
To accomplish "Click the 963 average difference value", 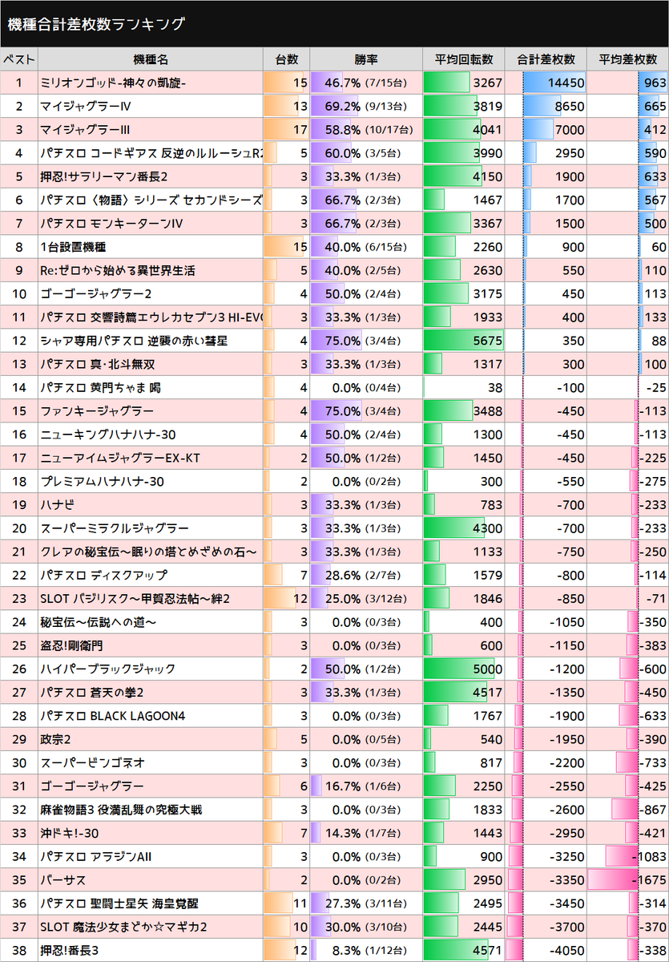I will (655, 83).
